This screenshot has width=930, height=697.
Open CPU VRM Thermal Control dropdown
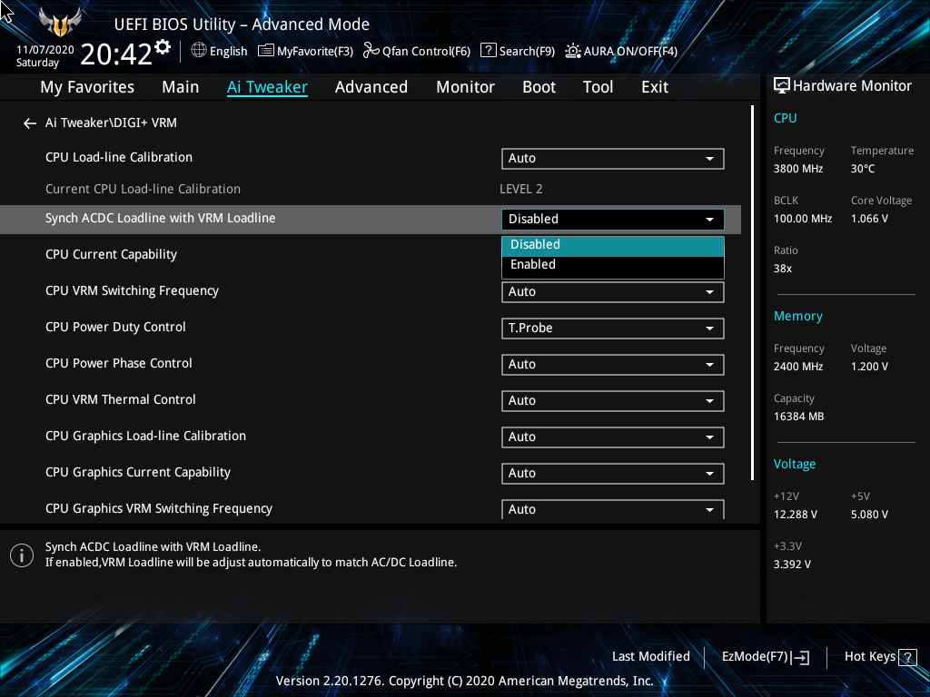click(613, 401)
